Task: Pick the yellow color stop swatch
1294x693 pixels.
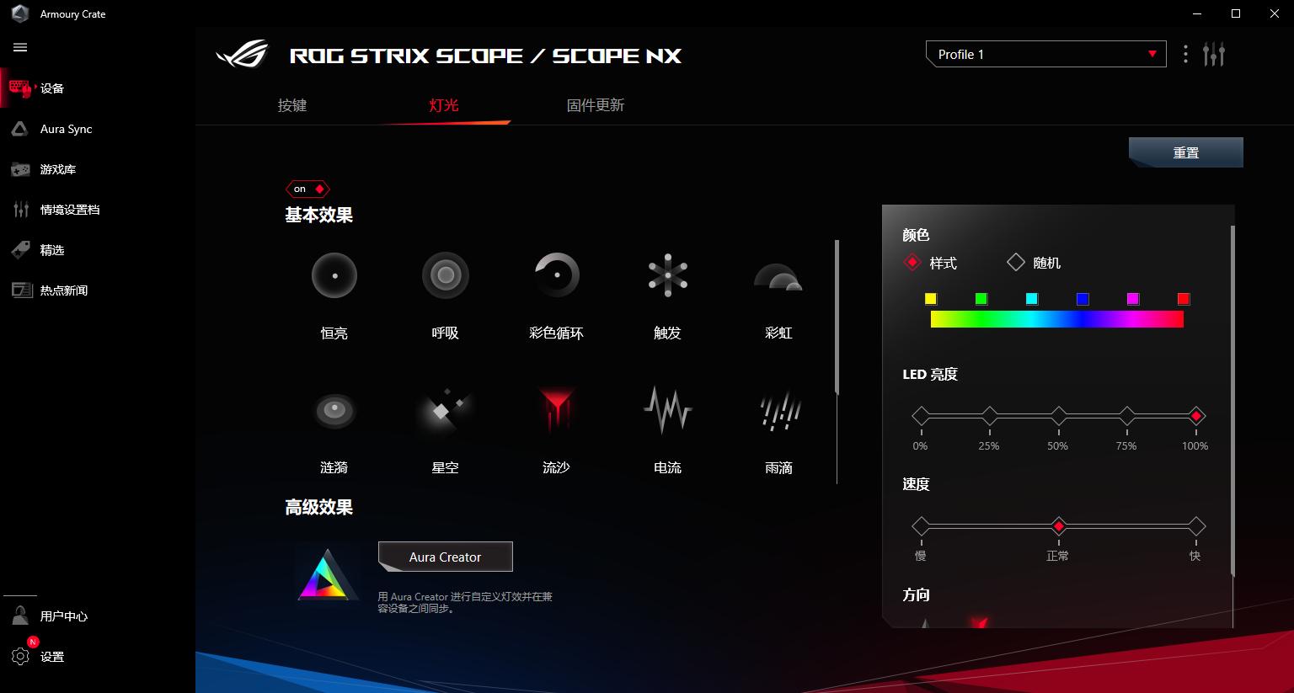Action: [x=931, y=299]
